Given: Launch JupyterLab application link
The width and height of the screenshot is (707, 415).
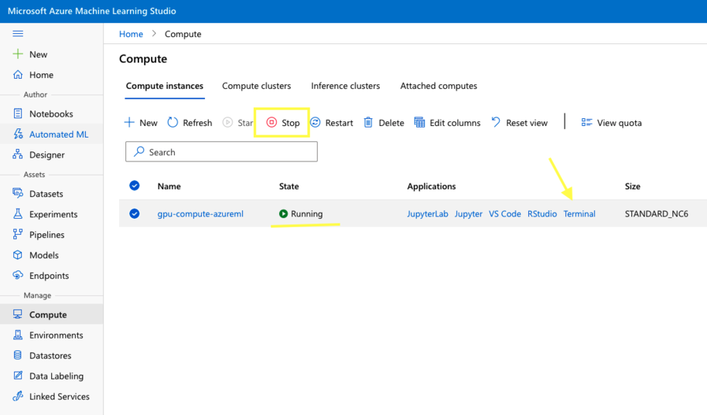Looking at the screenshot, I should click(x=427, y=214).
